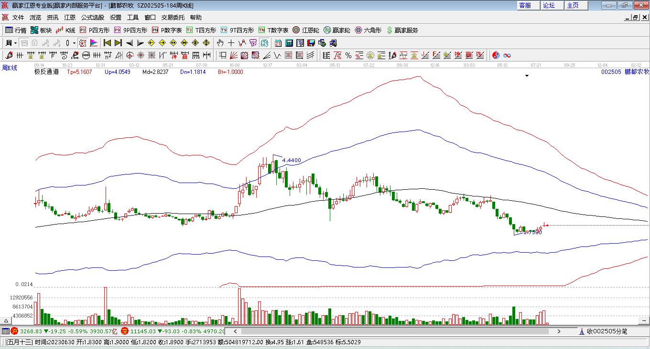The image size is (650, 349).
Task: Expand the candlestick style dropdown arrow
Action: click(74, 43)
